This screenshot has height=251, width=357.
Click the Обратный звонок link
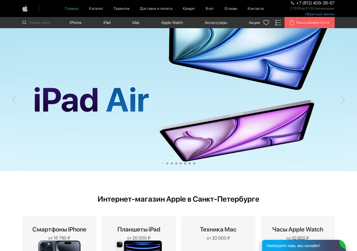point(320,14)
